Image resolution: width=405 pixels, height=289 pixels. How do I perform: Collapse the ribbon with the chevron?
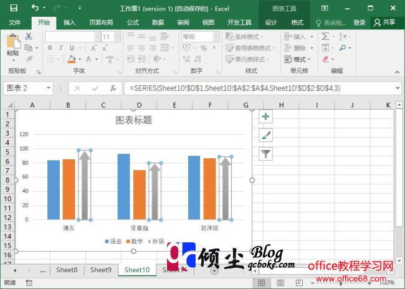point(398,72)
